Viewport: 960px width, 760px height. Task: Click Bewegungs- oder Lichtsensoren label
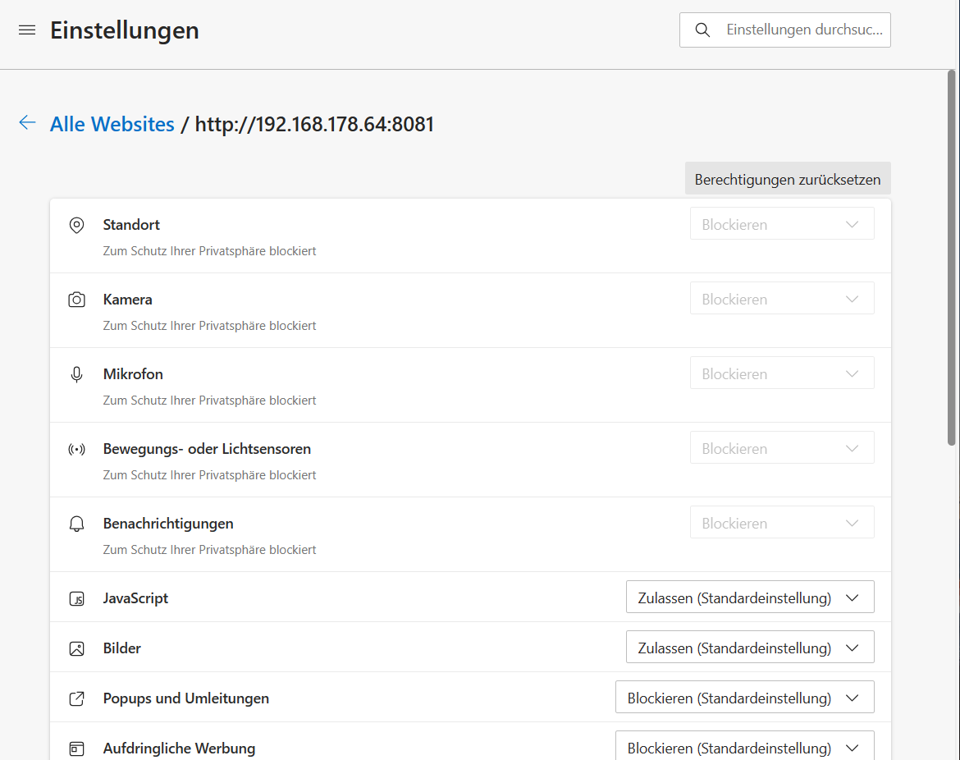(x=207, y=449)
